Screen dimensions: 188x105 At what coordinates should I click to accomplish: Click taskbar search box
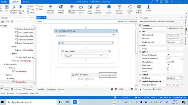(x=31, y=102)
